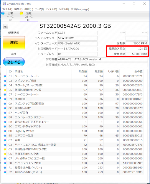Open the ファイル(F) menu
The height and width of the screenshot is (184, 150).
pos(7,9)
